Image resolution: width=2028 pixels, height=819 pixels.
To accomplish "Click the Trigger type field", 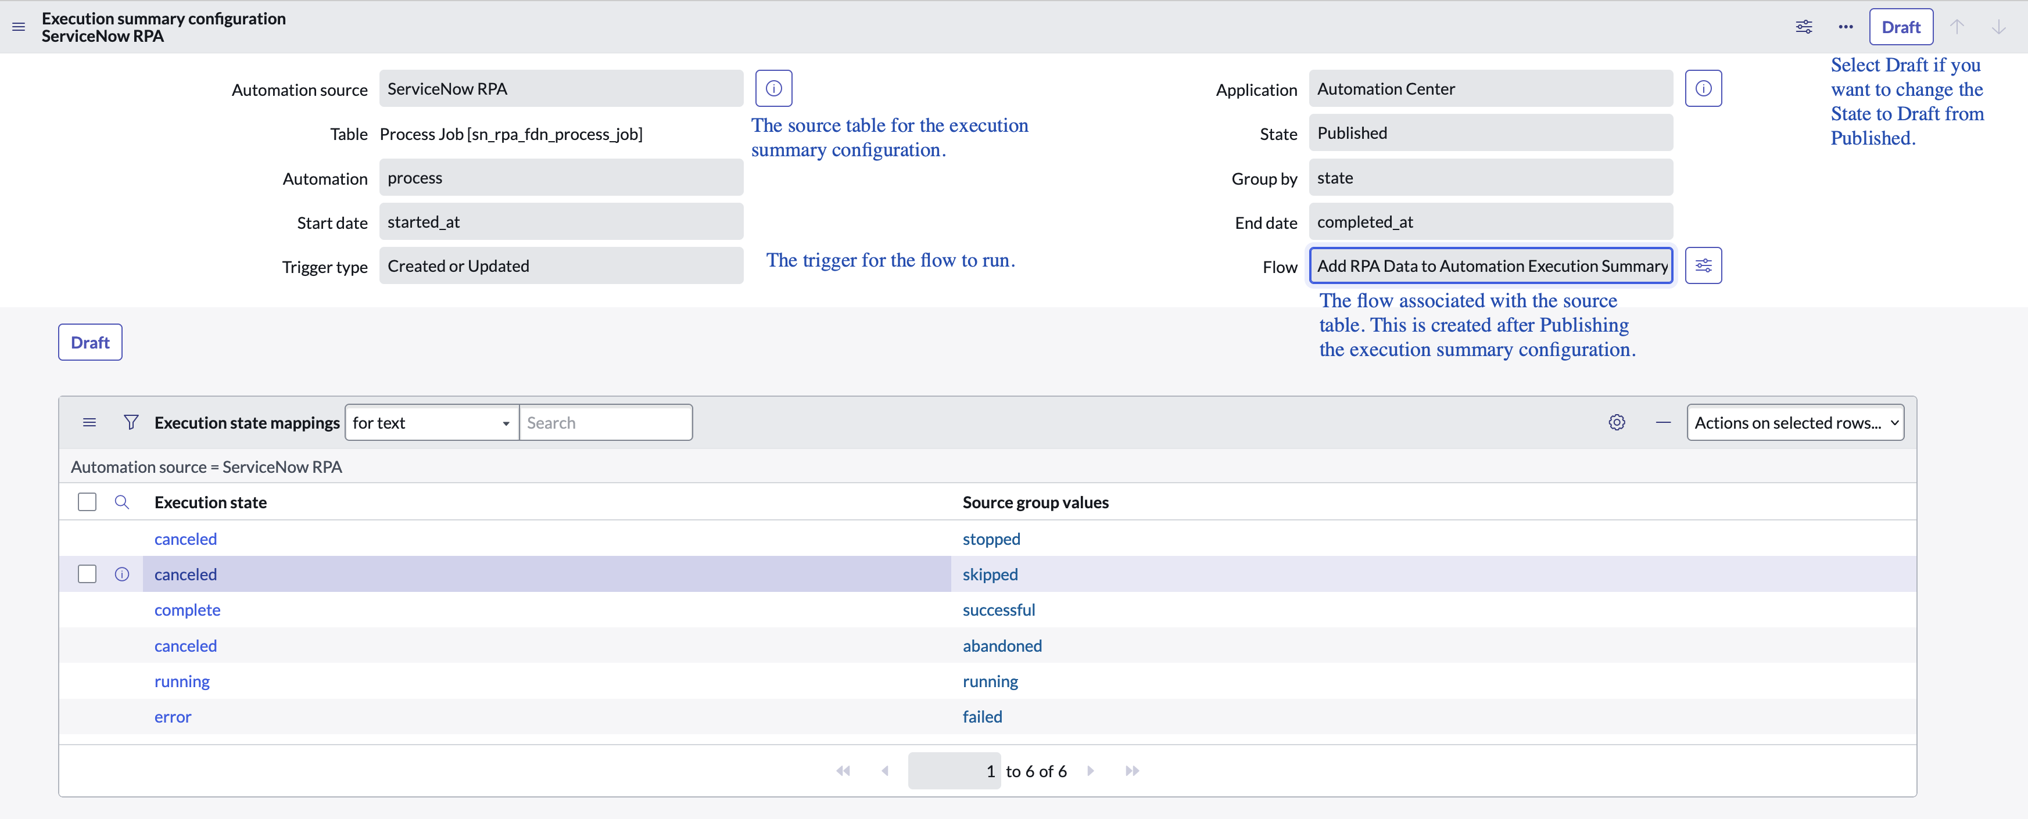I will point(561,265).
